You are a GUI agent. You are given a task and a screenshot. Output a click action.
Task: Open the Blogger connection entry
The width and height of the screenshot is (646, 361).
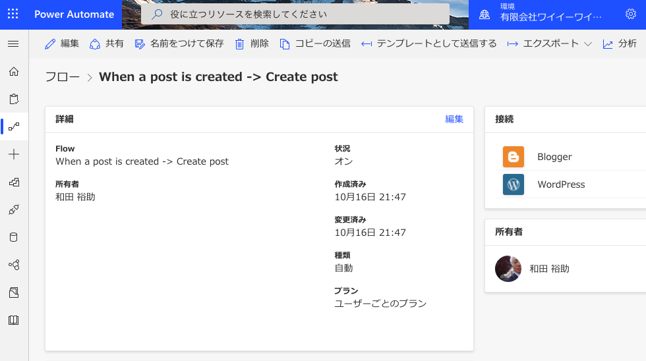coord(554,157)
